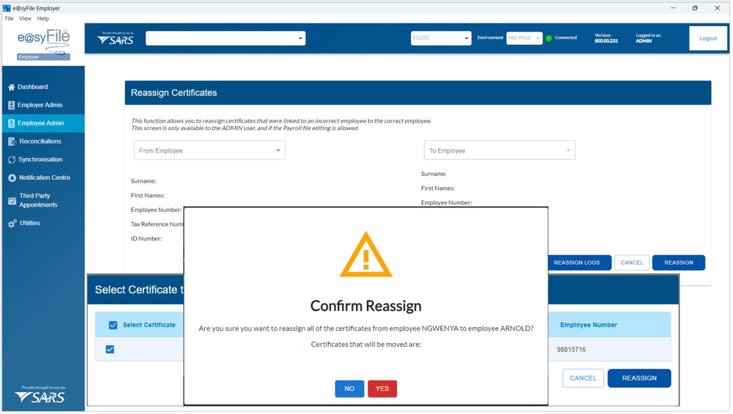Screen dimensions: 733x414
Task: Open the File menu
Action: click(x=9, y=19)
